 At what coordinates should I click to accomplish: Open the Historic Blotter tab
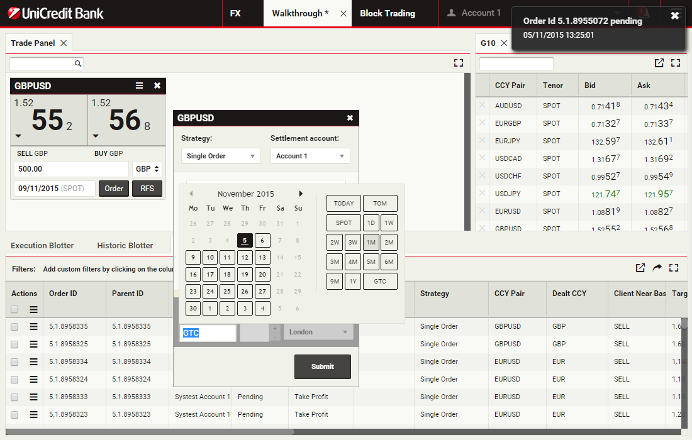point(125,245)
